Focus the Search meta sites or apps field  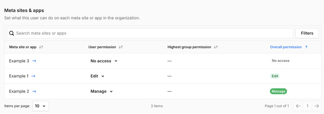(x=150, y=33)
